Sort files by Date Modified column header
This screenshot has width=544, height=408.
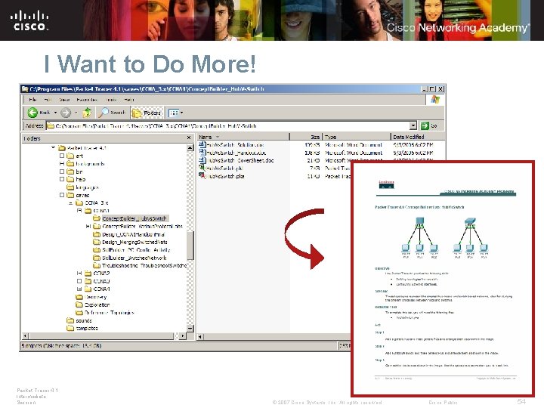[x=417, y=137]
